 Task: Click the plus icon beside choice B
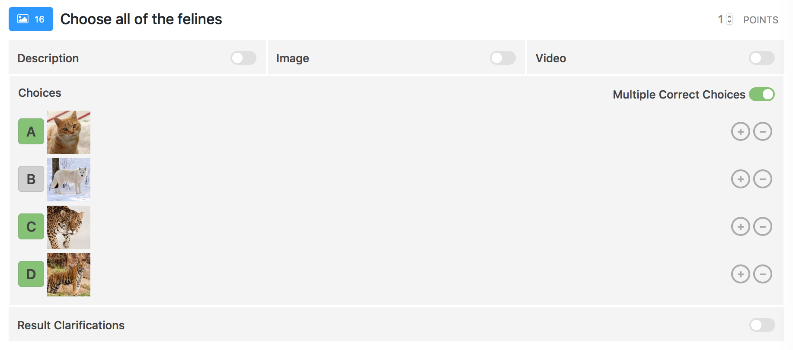(740, 179)
